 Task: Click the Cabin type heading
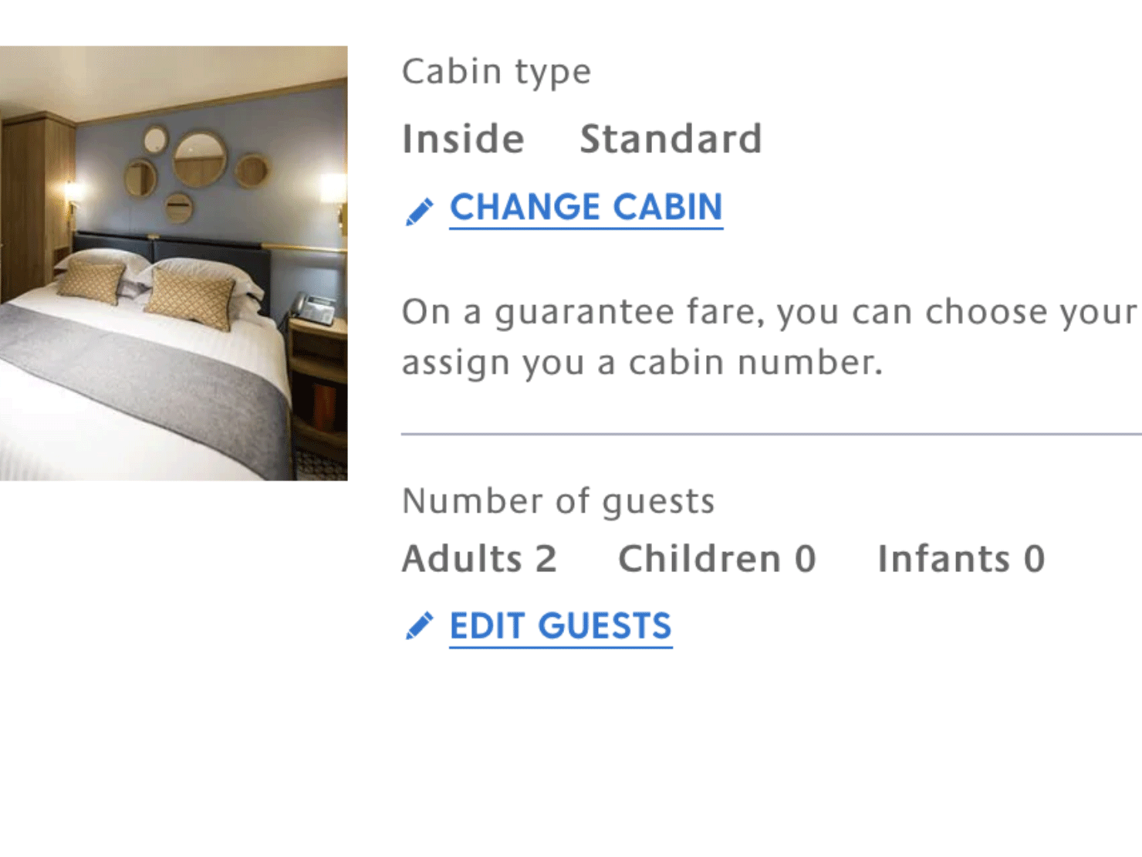pos(496,71)
